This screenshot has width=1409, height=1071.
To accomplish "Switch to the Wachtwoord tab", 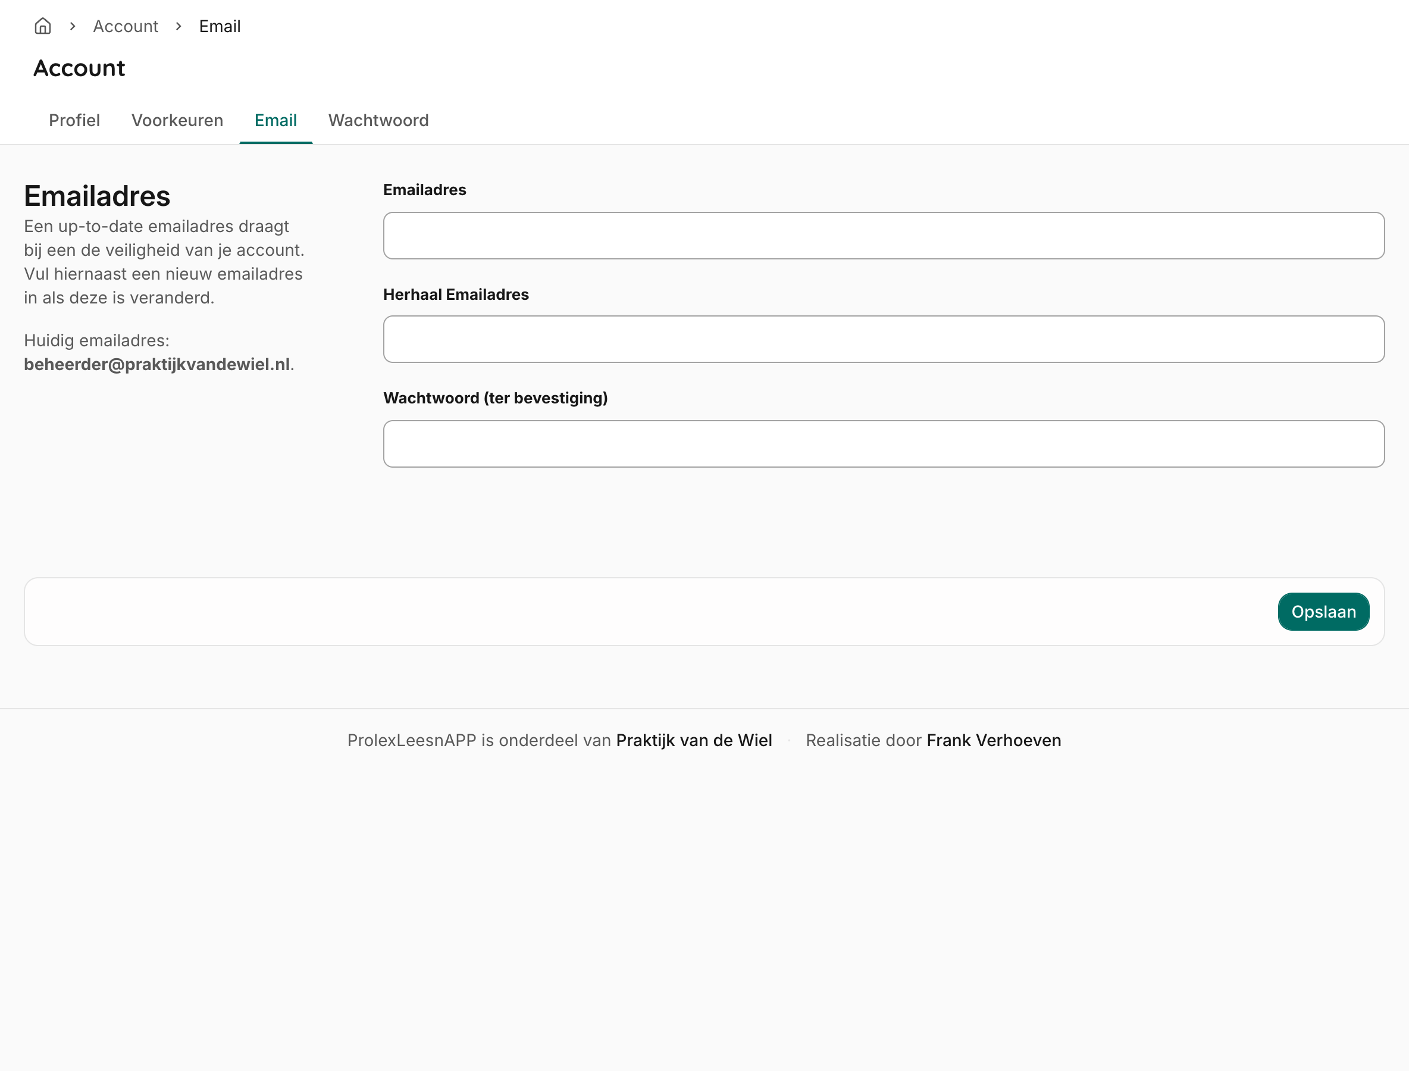I will (x=378, y=120).
